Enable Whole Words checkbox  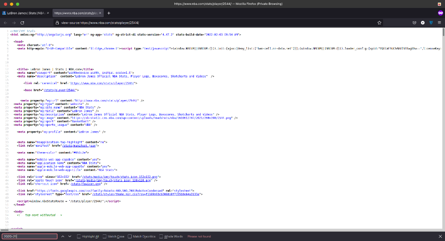[161, 237]
